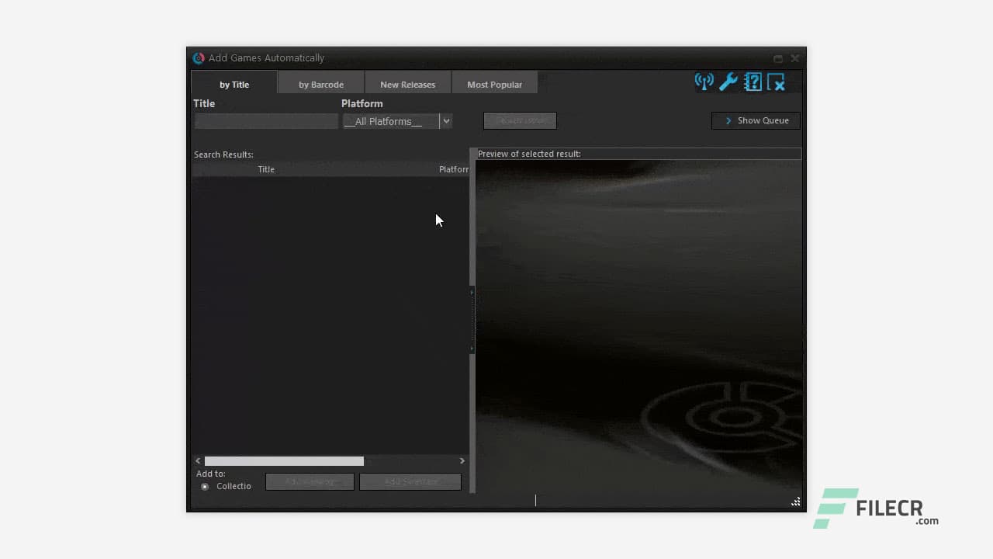
Task: Click the Title input field
Action: point(265,121)
